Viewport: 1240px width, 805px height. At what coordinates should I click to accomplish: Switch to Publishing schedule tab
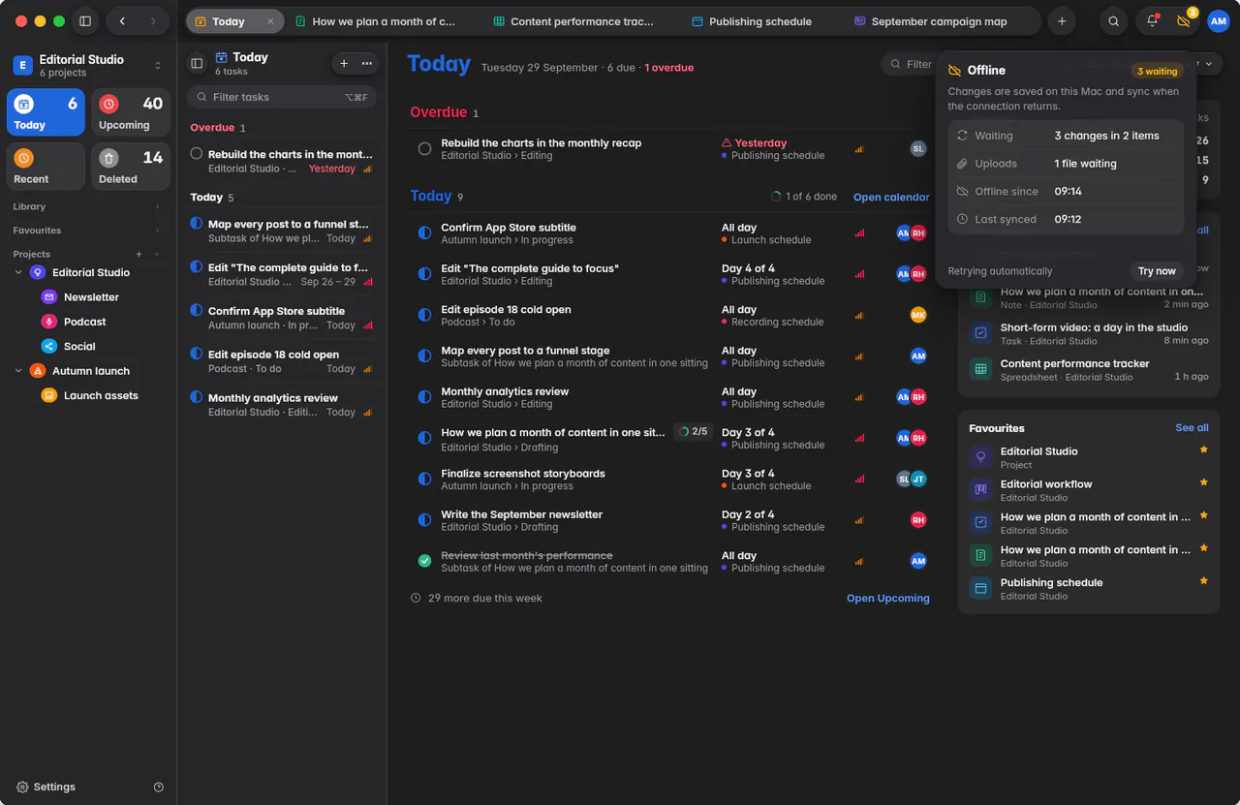click(751, 21)
